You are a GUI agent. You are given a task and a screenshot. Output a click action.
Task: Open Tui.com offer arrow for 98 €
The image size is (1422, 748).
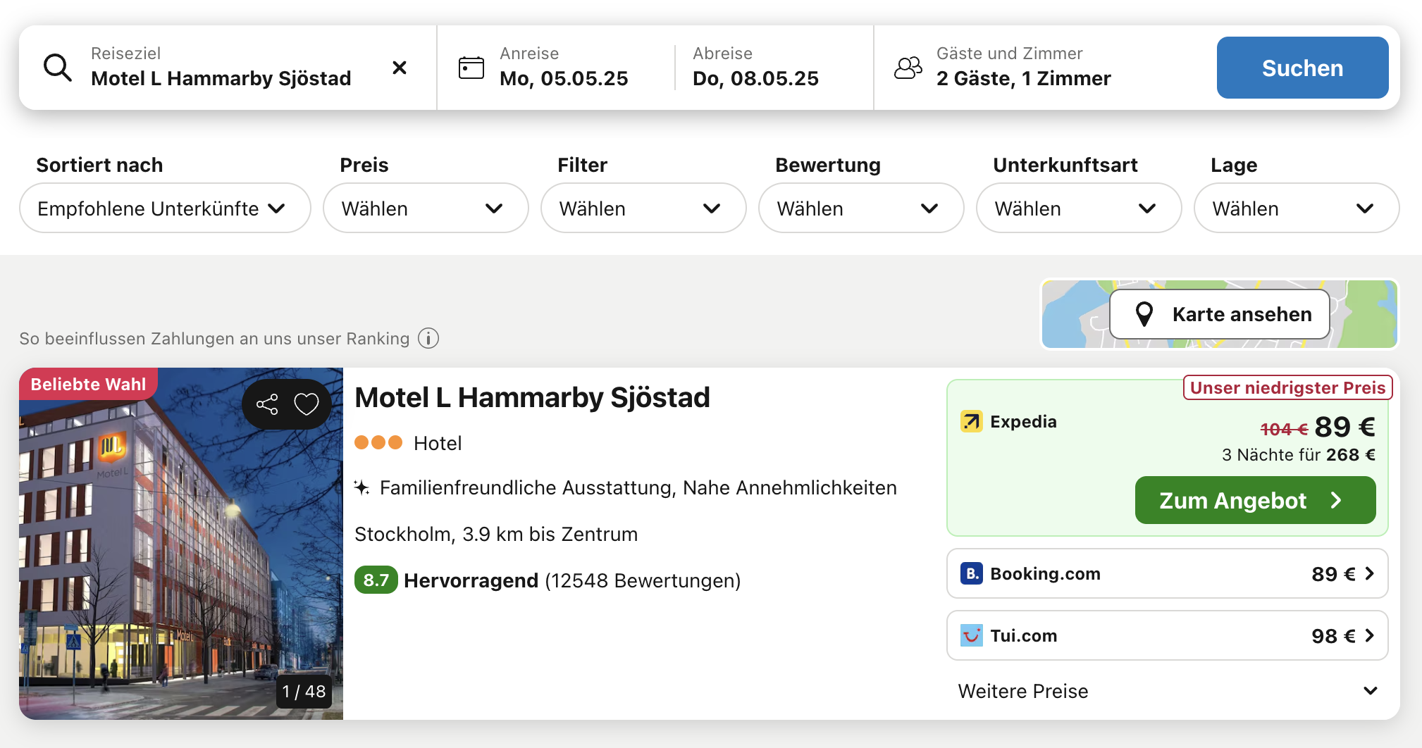(x=1369, y=636)
